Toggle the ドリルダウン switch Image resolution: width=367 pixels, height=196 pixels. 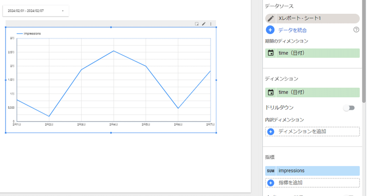coord(349,108)
